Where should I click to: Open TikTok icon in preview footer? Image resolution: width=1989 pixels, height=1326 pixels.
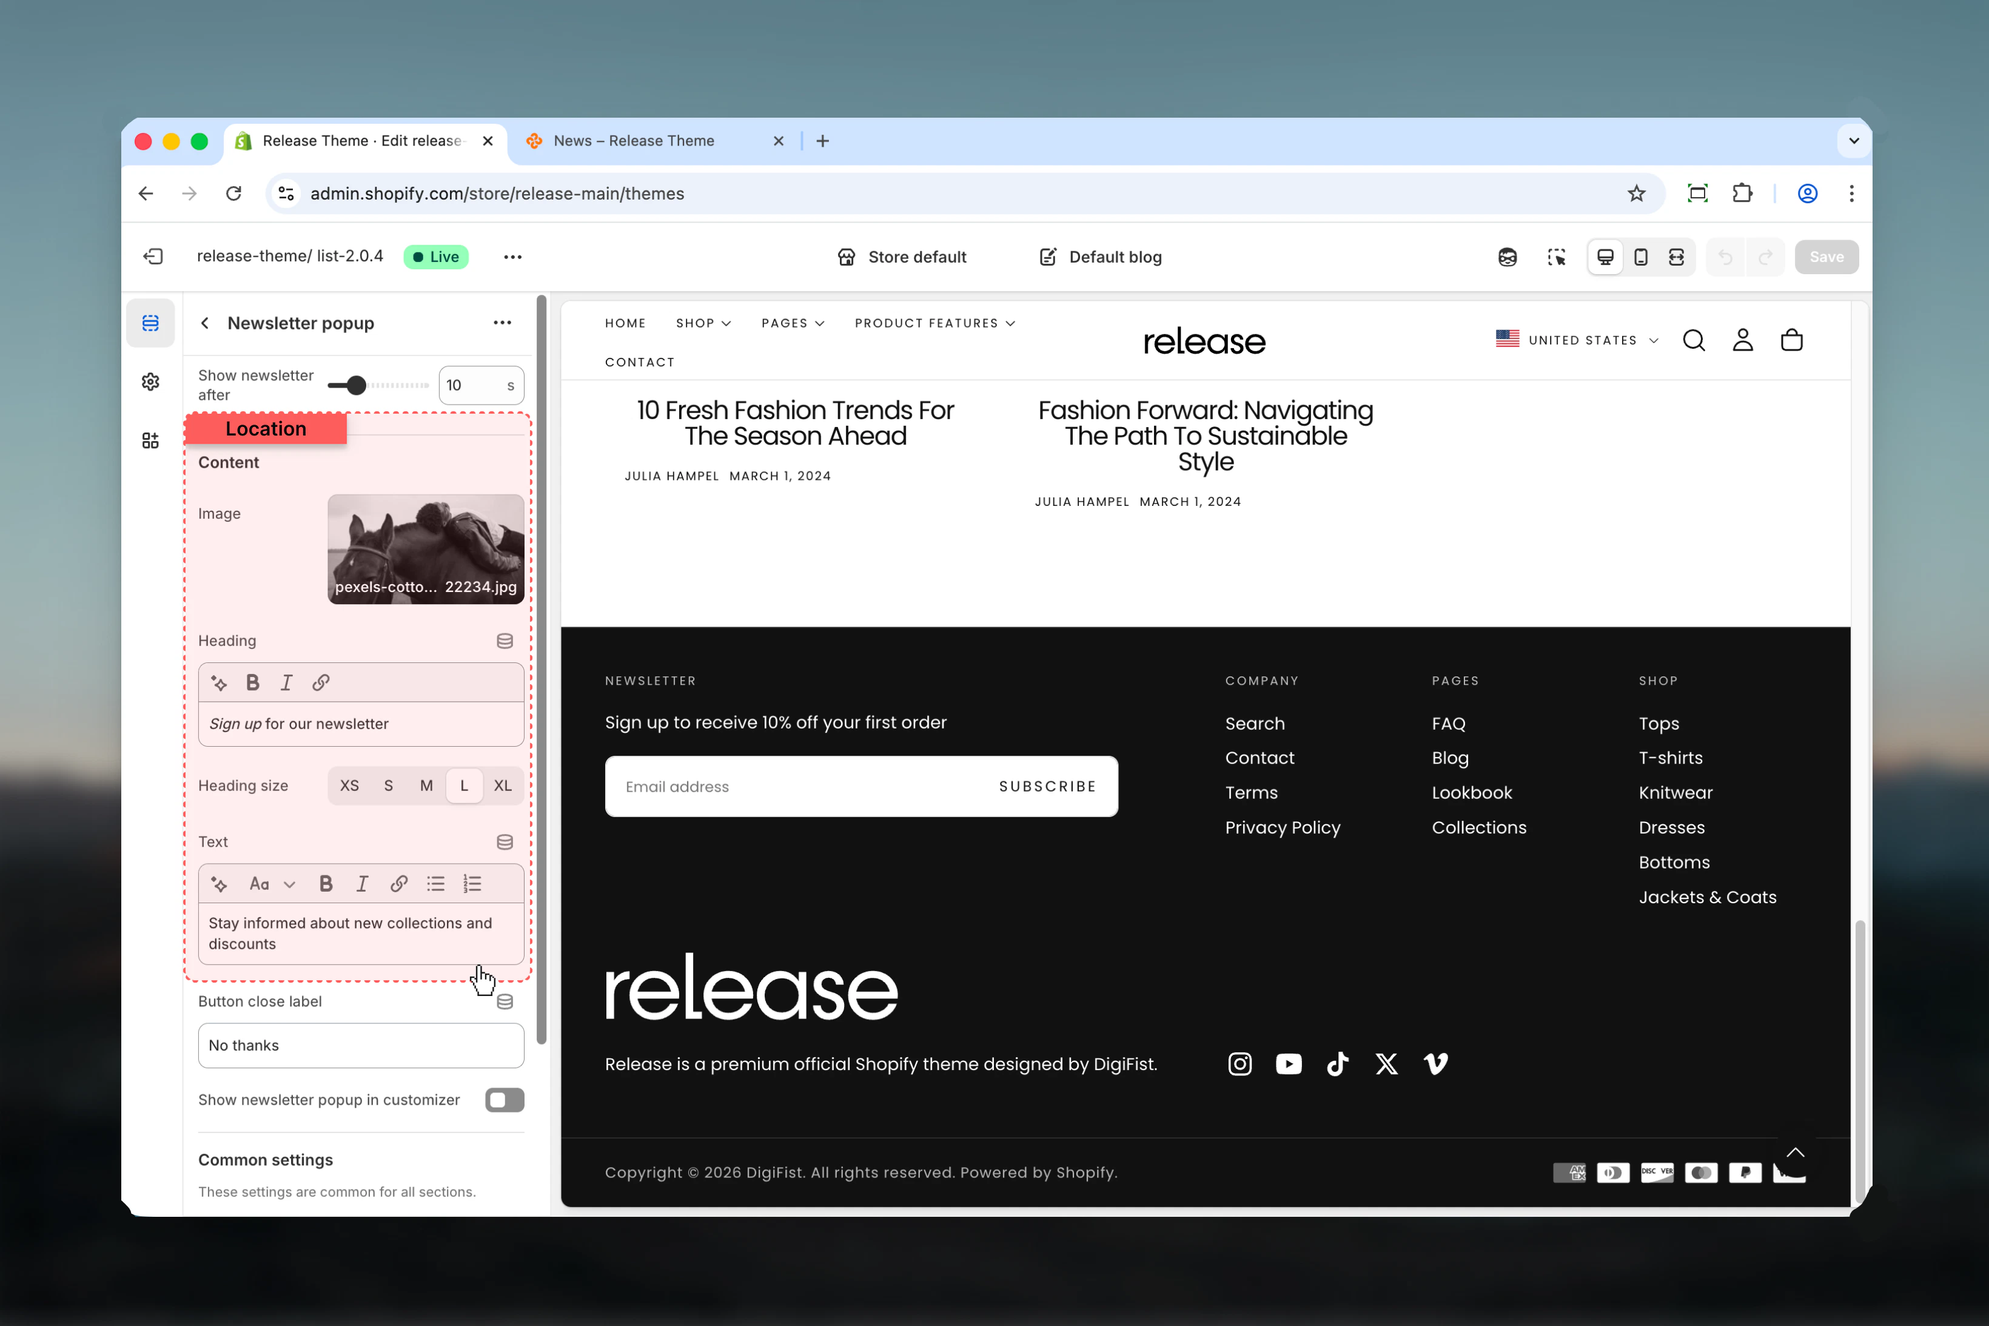point(1337,1064)
